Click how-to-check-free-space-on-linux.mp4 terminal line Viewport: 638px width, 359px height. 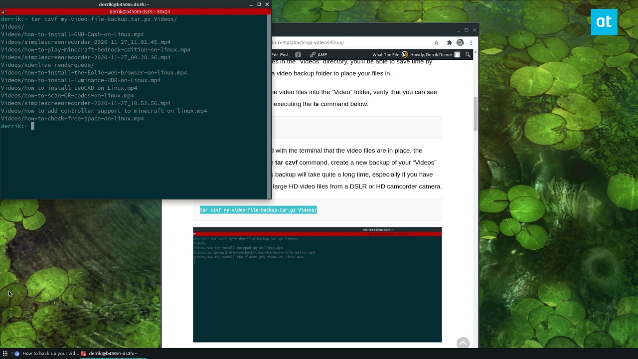(x=72, y=119)
